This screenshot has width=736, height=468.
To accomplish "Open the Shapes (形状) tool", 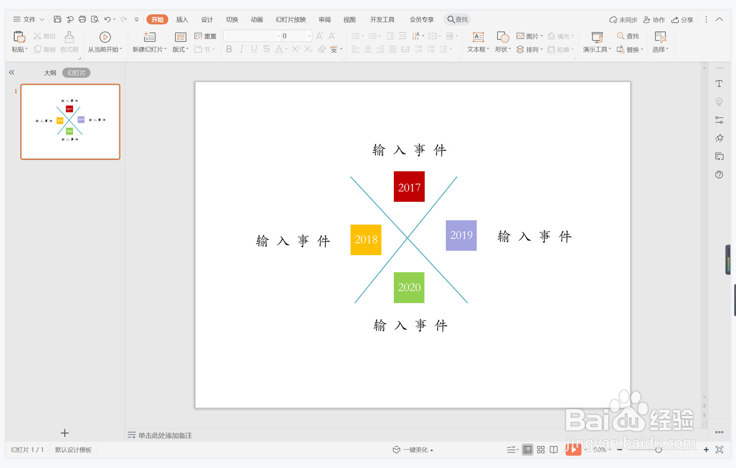I will [502, 37].
